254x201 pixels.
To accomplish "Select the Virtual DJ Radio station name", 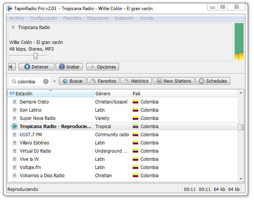I will 35,151.
